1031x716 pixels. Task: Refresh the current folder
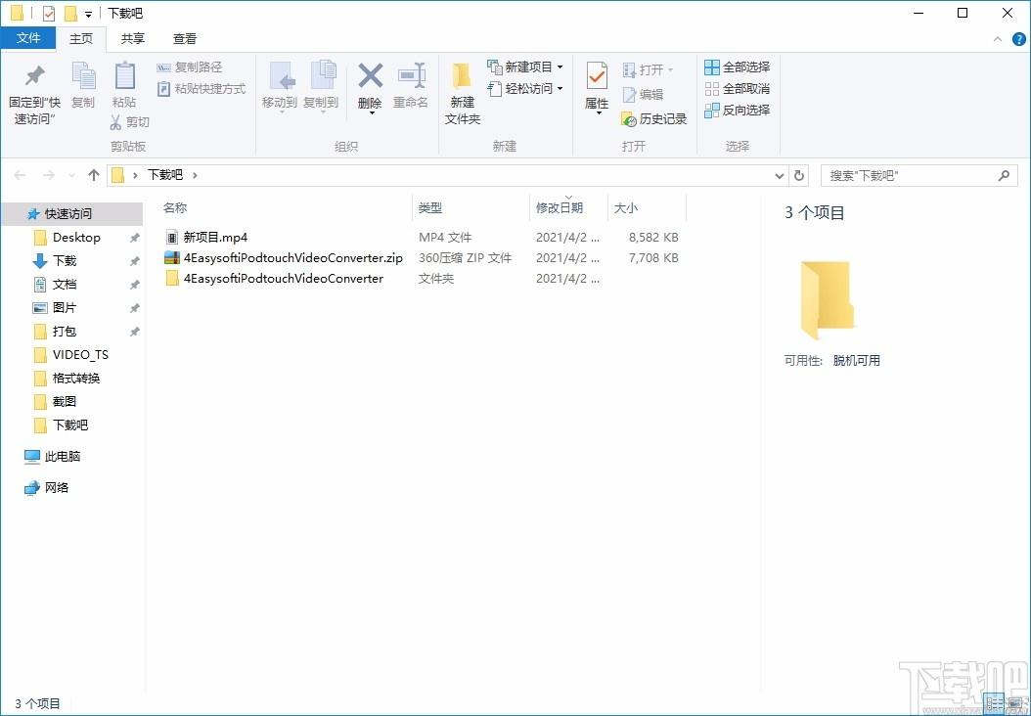tap(799, 175)
